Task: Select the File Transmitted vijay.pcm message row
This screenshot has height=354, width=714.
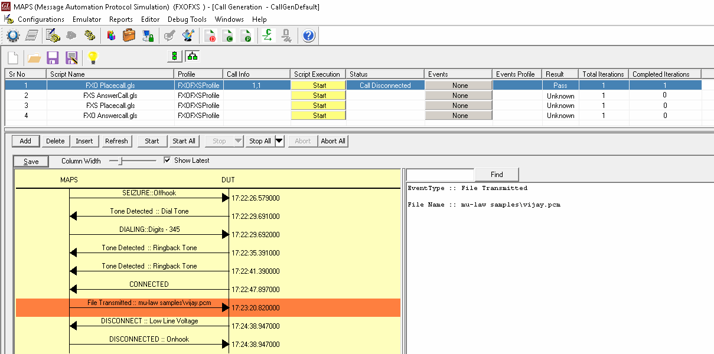Action: click(208, 307)
